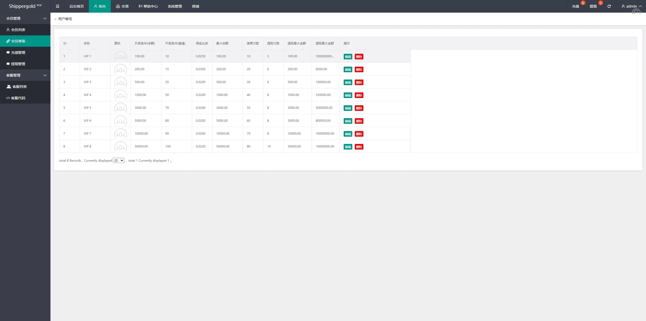The image size is (646, 321).
Task: Switch to 交易 top navigation tab
Action: pos(122,6)
